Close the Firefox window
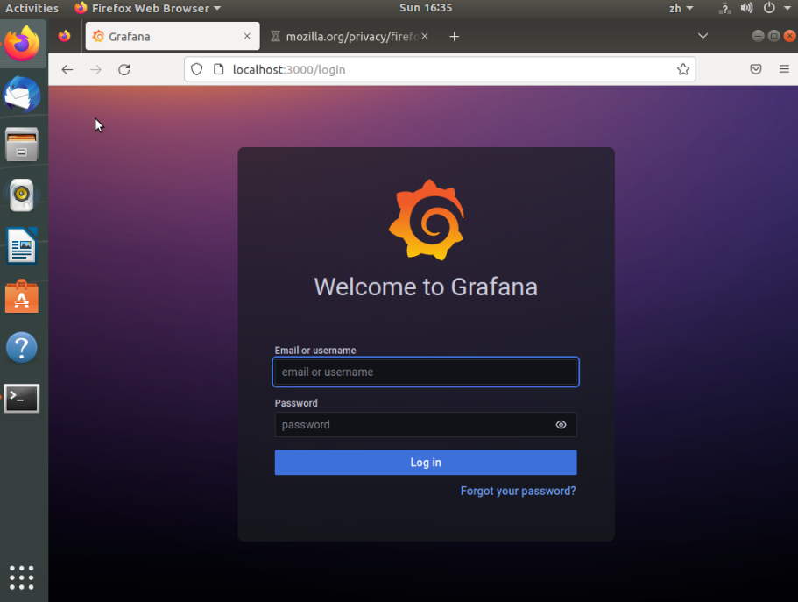Image resolution: width=798 pixels, height=602 pixels. 789,36
